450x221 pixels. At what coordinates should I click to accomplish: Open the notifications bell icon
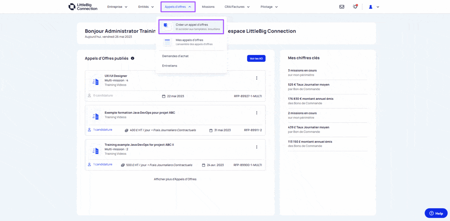coord(355,7)
